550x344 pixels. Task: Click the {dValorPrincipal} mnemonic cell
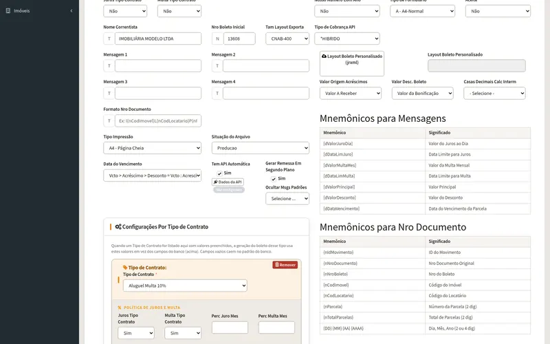point(372,187)
